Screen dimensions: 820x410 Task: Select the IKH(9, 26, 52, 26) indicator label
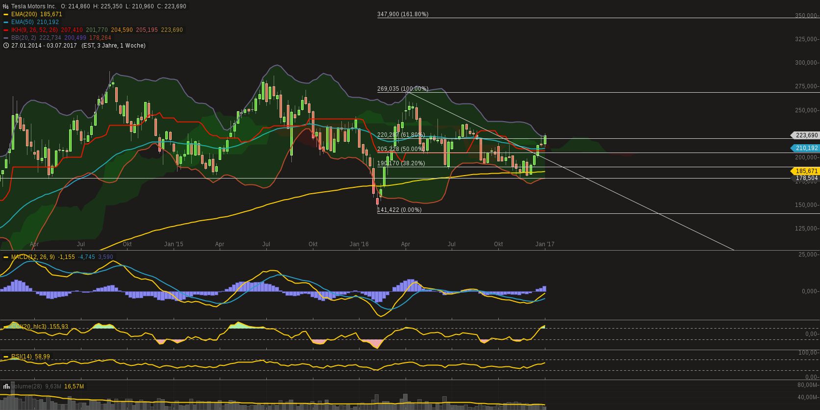point(34,30)
